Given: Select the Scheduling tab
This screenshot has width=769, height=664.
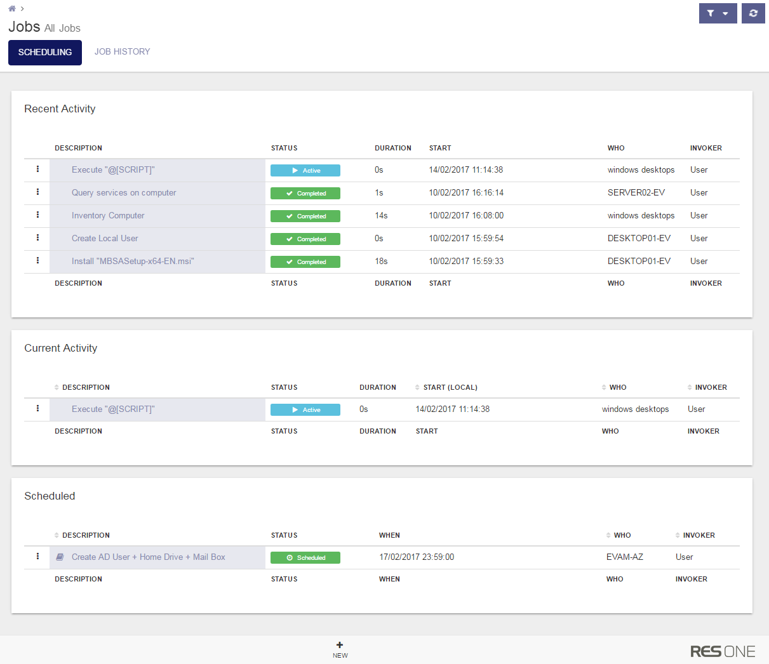Looking at the screenshot, I should coord(45,53).
